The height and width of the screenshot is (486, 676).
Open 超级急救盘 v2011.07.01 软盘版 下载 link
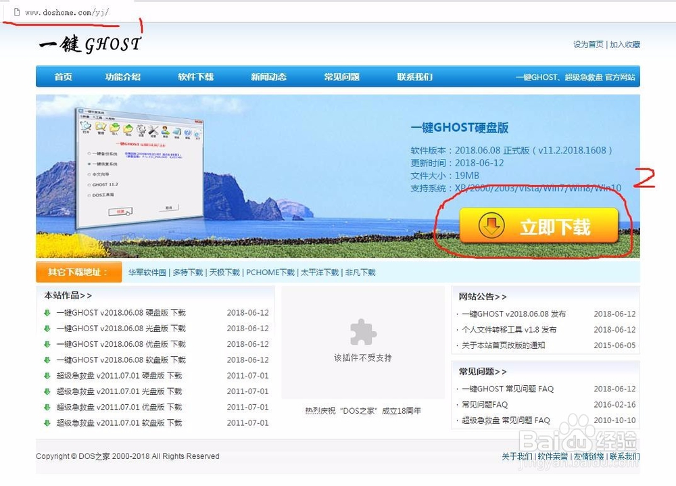119,423
